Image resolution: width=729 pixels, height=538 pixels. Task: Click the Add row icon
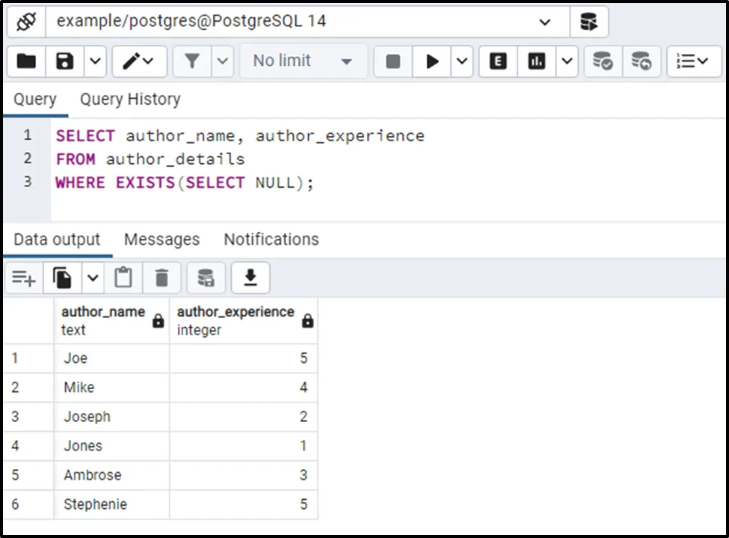pyautogui.click(x=24, y=279)
